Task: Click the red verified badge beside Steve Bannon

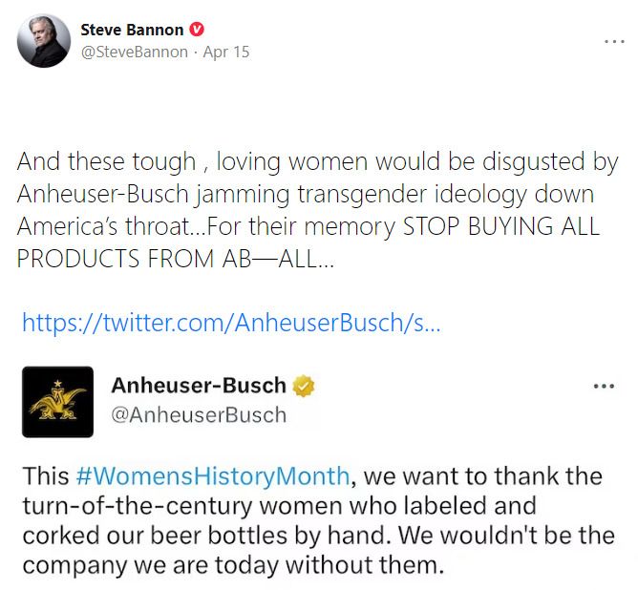Action: [x=198, y=30]
